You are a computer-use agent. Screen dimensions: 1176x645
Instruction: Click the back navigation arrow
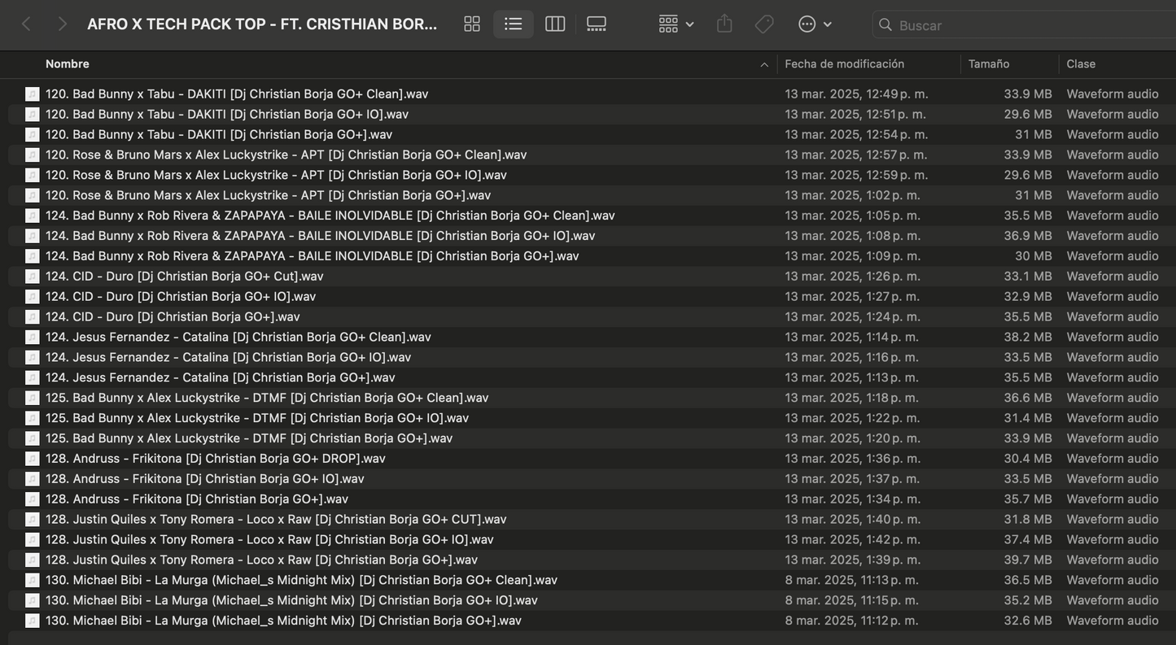tap(26, 24)
